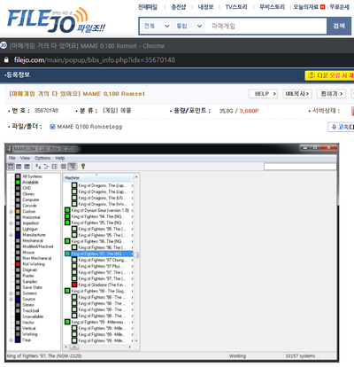The image size is (354, 367).
Task: Toggle the screenshot pane toolbar button
Action: pos(19,167)
